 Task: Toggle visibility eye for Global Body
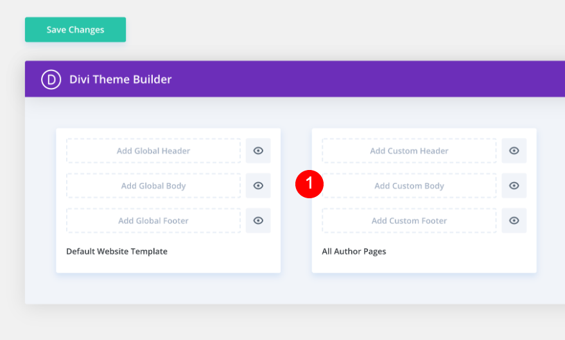coord(258,185)
